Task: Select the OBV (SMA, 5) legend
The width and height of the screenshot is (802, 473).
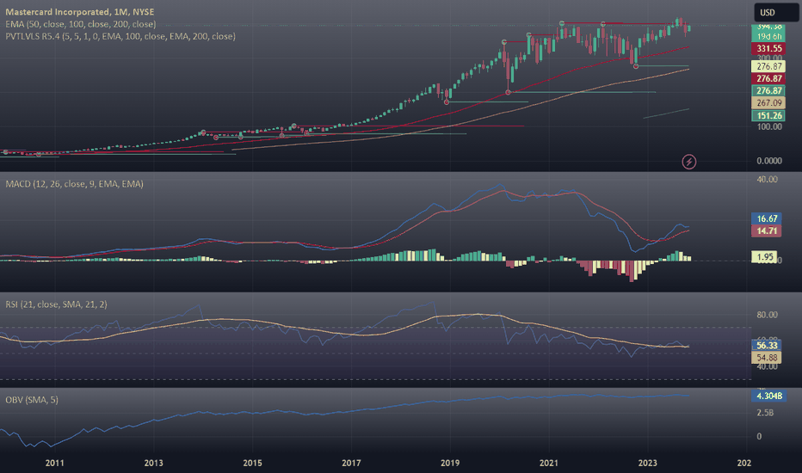Action: click(x=32, y=399)
